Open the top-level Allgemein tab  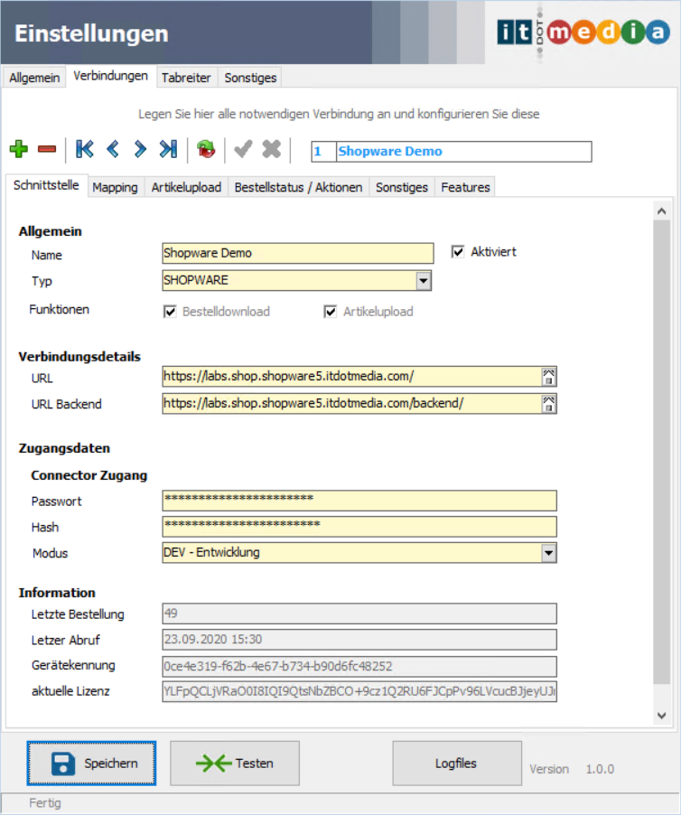coord(34,78)
